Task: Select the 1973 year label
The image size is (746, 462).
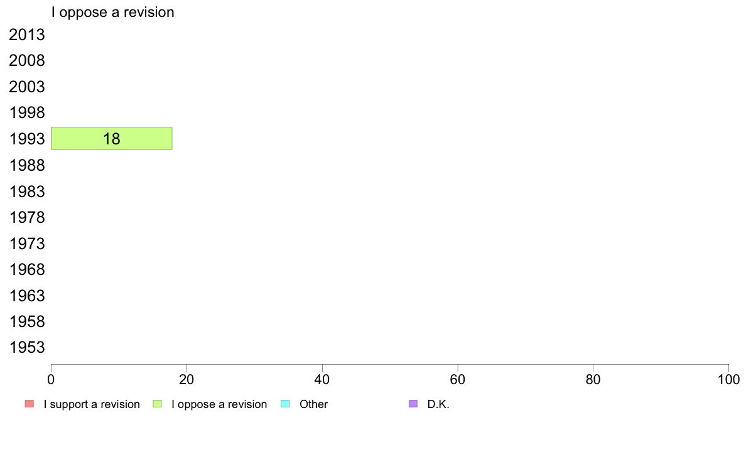Action: pos(27,244)
